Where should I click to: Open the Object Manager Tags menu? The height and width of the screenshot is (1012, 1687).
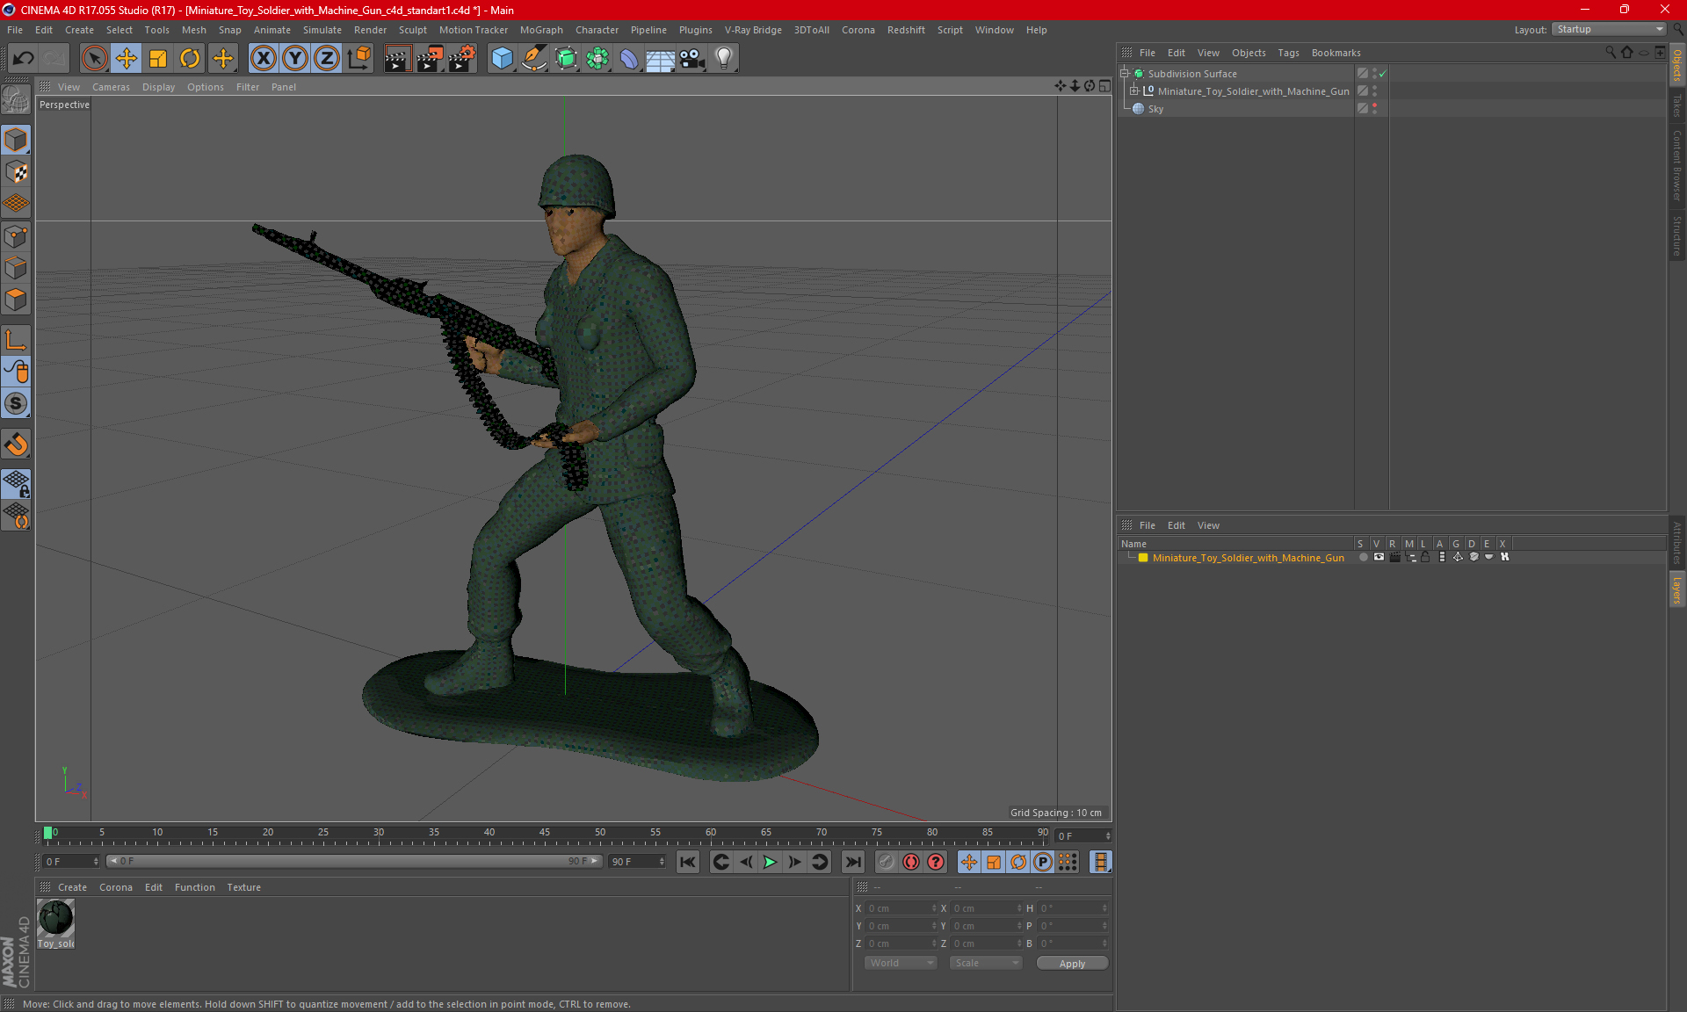1288,53
